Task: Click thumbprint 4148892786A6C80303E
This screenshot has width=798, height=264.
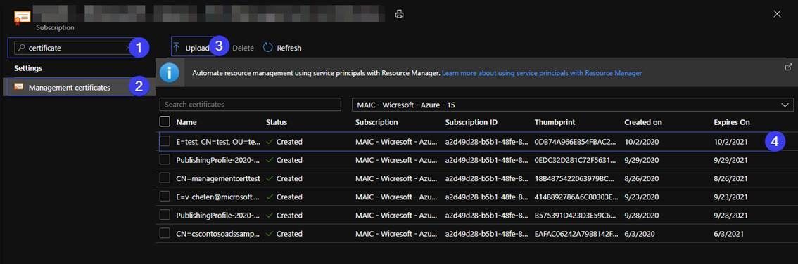Action: coord(576,197)
